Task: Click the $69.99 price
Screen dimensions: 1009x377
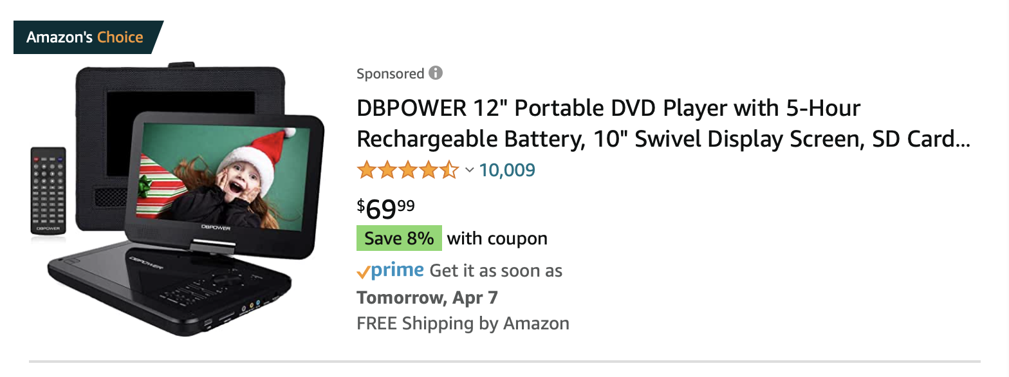Action: (386, 208)
